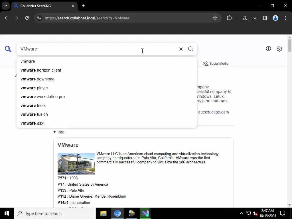292x219 pixels.
Task: Open the About info icon
Action: 268,48
